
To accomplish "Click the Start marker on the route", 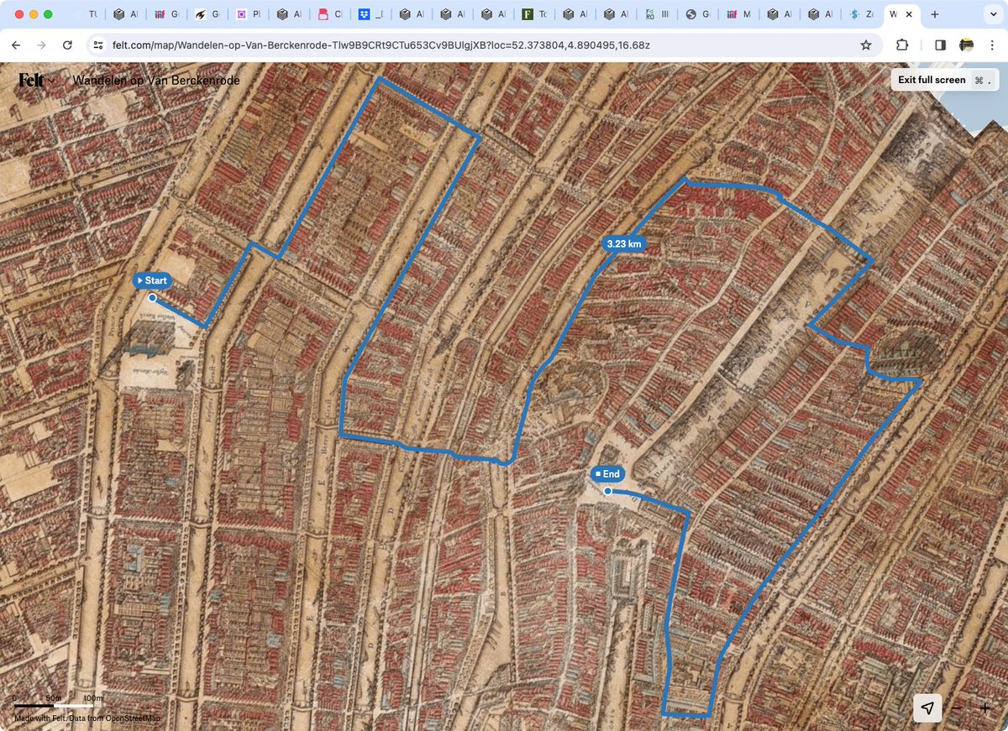I will [x=151, y=280].
